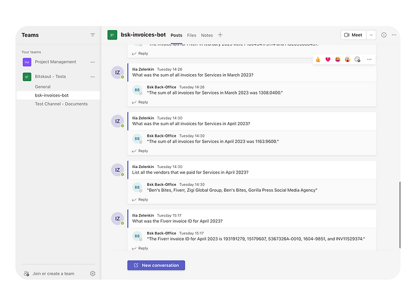The width and height of the screenshot is (416, 306).
Task: Click BB avatar on vendors list reply
Action: (137, 187)
